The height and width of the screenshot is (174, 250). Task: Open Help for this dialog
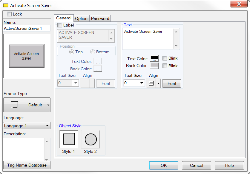(x=229, y=165)
